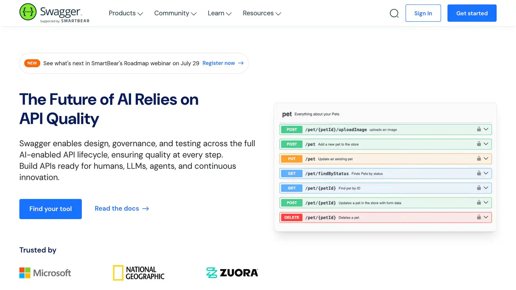Click lock icon on /pet/findByStatus row
Viewport: 516px width, 290px height.
(x=479, y=173)
